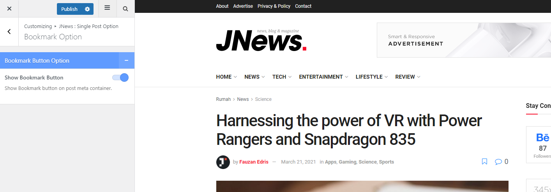Click the author avatar next to Fauzan Edris
This screenshot has width=551, height=192.
223,162
